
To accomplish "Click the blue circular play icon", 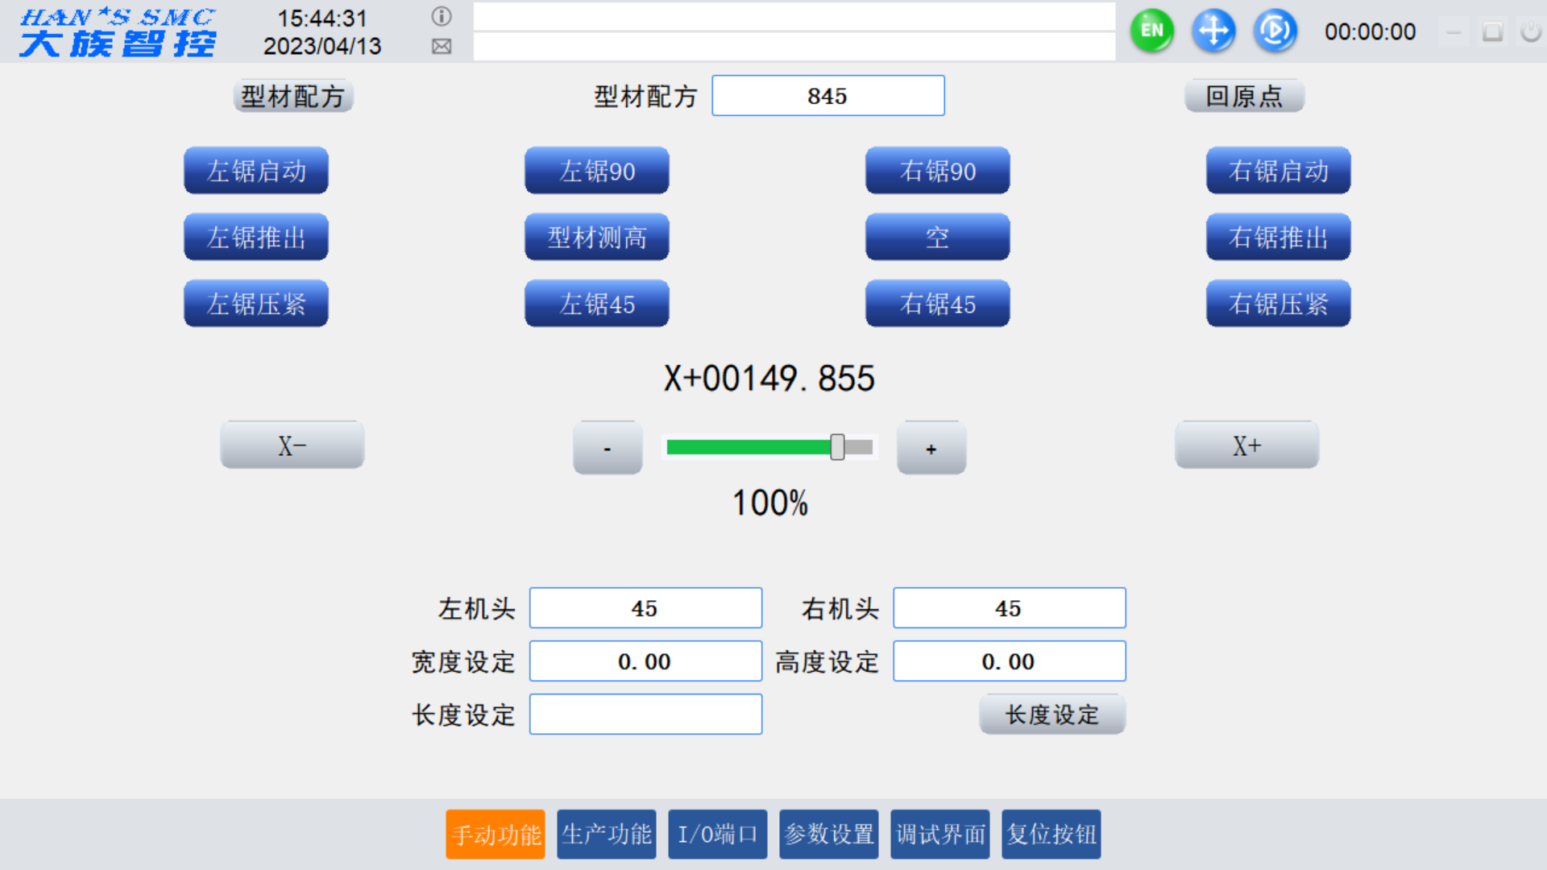I will 1275,31.
